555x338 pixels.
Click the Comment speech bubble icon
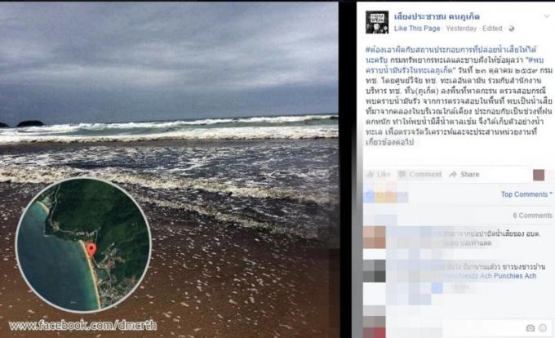coord(402,174)
